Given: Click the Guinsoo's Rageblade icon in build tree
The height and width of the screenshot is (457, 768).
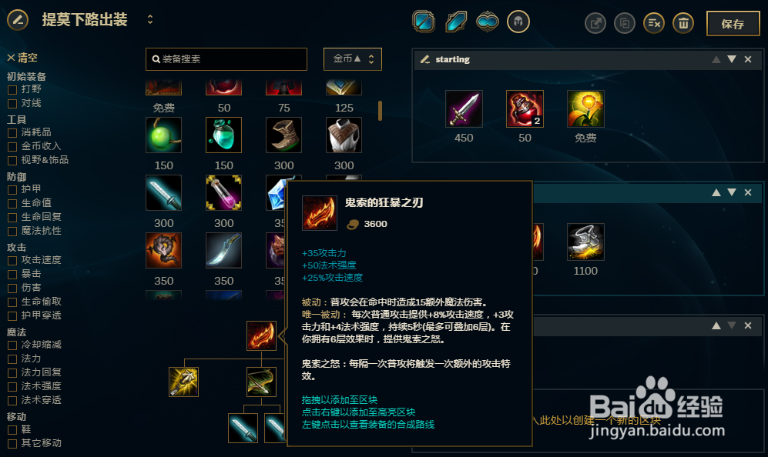Looking at the screenshot, I should (x=261, y=335).
